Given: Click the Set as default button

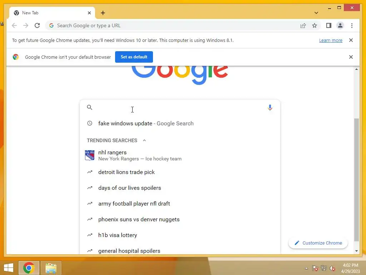Looking at the screenshot, I should tap(134, 57).
